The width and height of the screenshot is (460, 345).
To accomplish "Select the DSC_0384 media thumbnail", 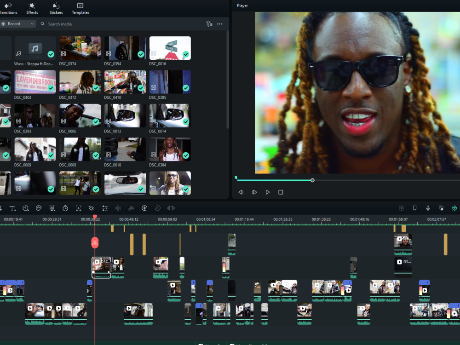I will tap(170, 149).
